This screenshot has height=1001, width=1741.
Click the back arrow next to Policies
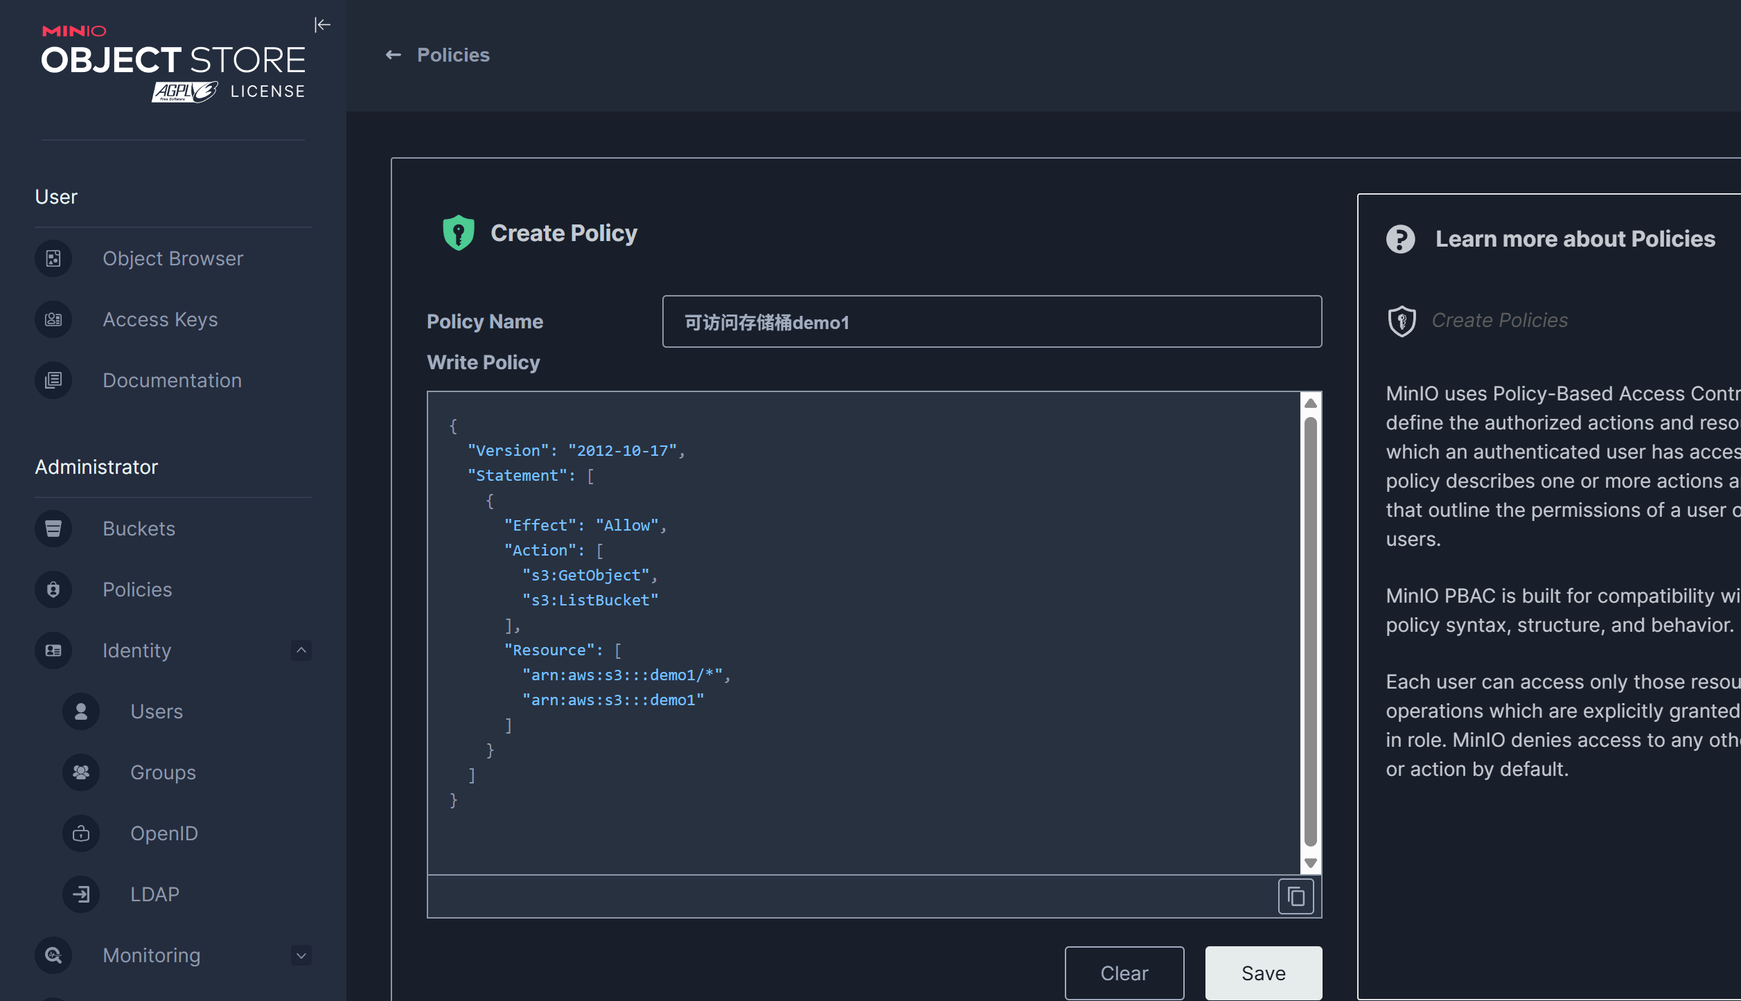(394, 55)
